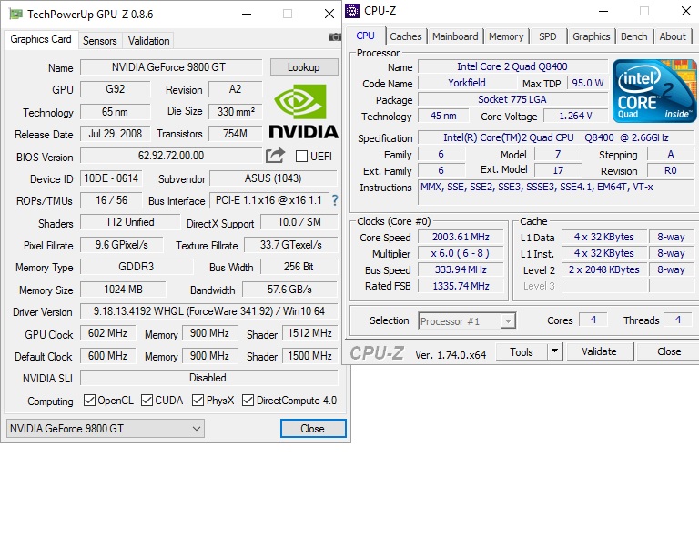Click the Transistors 754M field

tap(235, 134)
